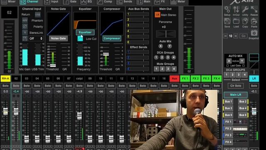
Task: Click the LR channel EQ thumbnail icon
Action: [x=254, y=57]
